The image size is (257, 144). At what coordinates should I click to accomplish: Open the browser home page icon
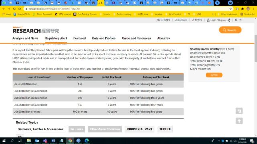pos(20,9)
